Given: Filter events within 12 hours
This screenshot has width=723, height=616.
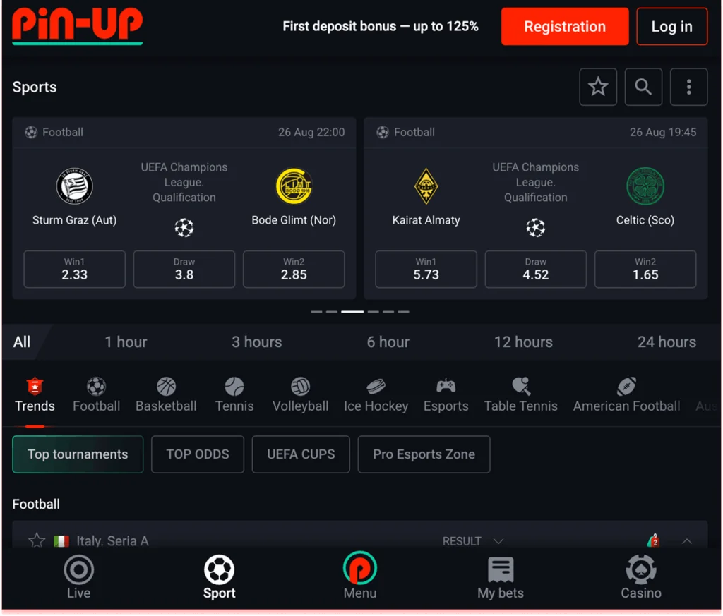Looking at the screenshot, I should [x=523, y=342].
